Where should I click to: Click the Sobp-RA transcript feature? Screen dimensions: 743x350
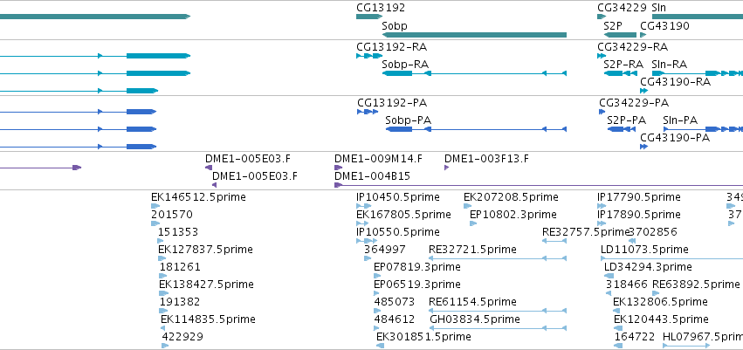[x=474, y=73]
